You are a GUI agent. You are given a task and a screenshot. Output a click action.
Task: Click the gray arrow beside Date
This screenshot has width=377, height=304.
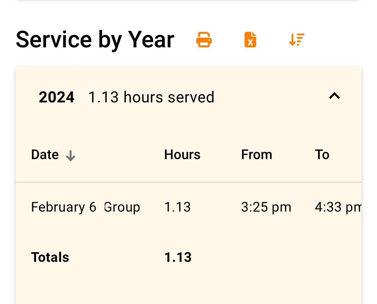(70, 156)
